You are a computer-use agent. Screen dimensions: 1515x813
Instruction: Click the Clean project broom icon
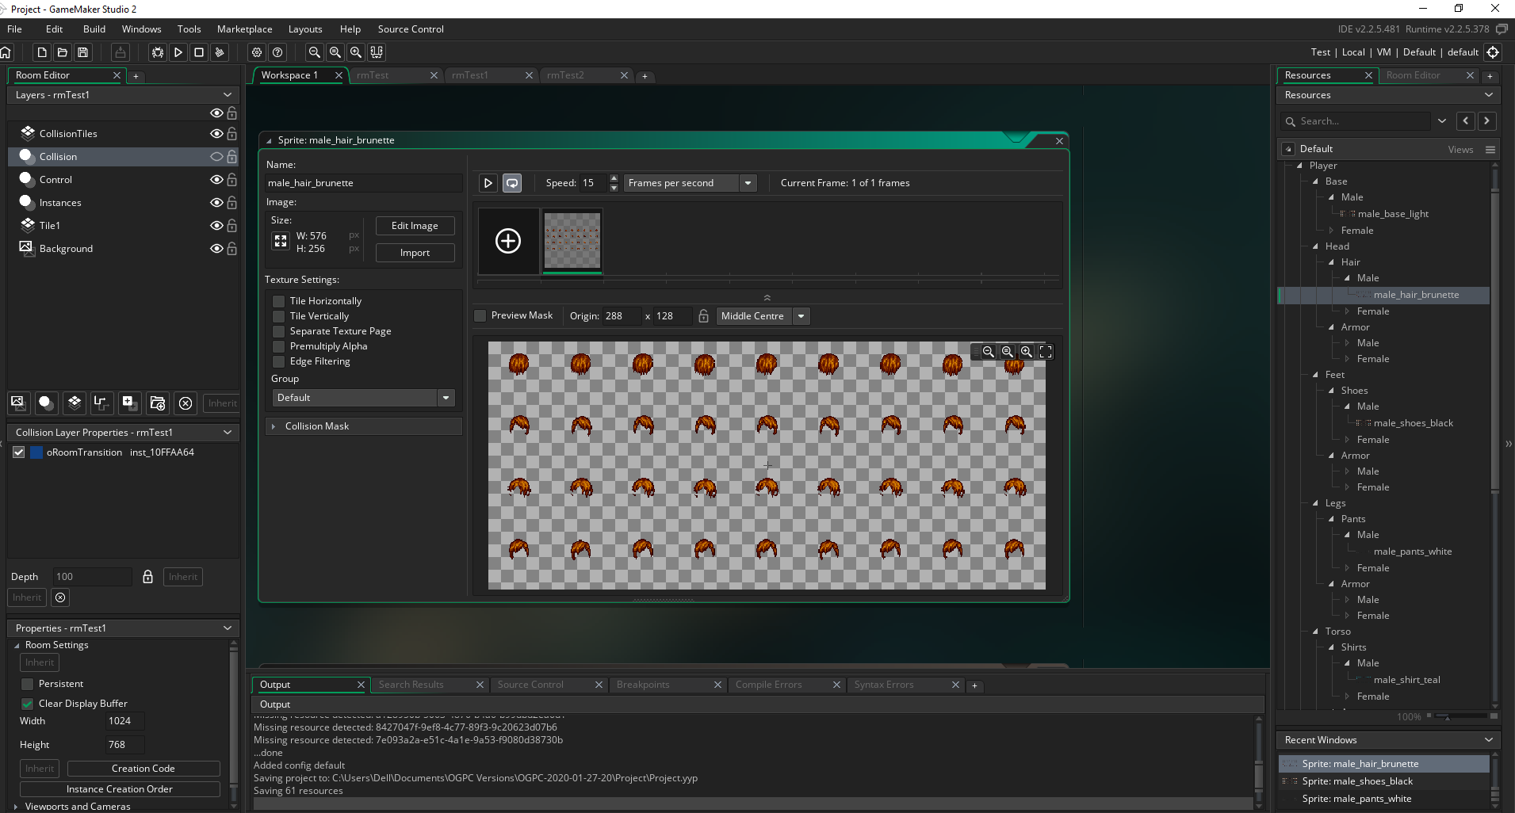click(x=220, y=52)
